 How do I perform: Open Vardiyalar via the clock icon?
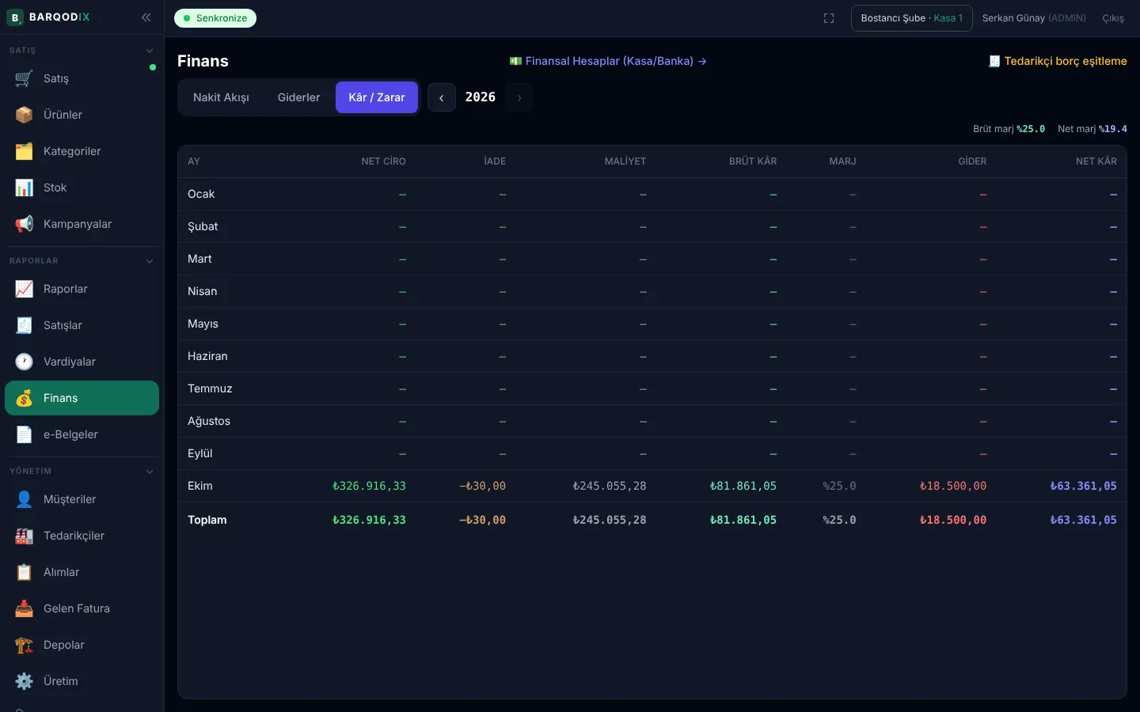24,362
